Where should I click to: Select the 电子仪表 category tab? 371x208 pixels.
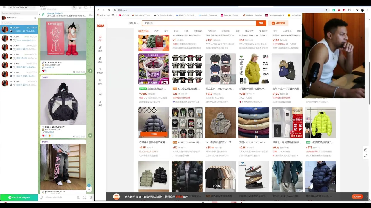(249, 31)
